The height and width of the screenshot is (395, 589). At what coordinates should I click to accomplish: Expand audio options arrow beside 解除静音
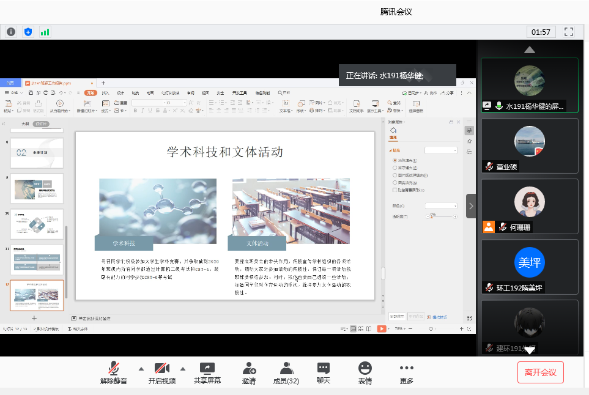click(141, 369)
